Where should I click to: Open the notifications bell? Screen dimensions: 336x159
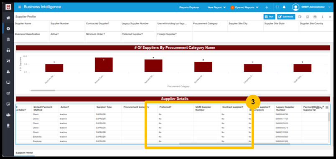[x=284, y=7]
